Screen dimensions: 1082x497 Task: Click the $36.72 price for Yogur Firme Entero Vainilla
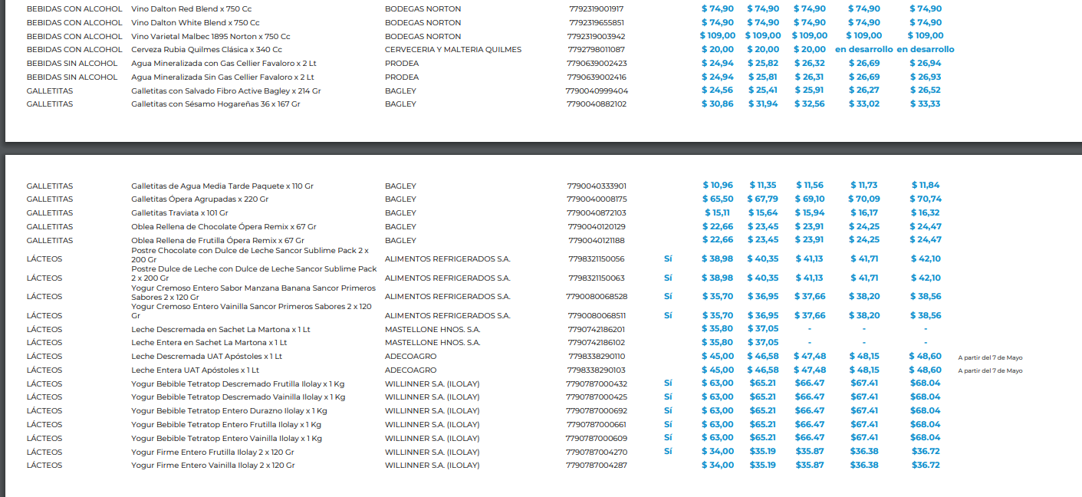925,465
